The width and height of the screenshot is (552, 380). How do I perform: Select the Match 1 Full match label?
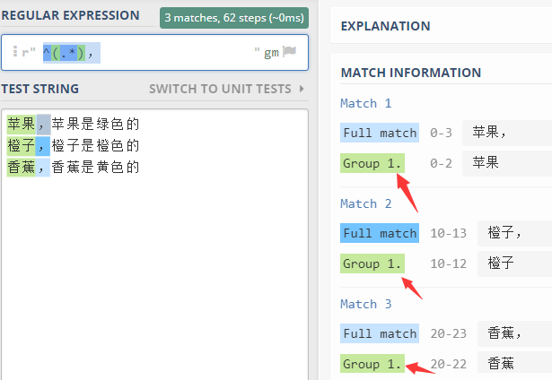pos(380,133)
